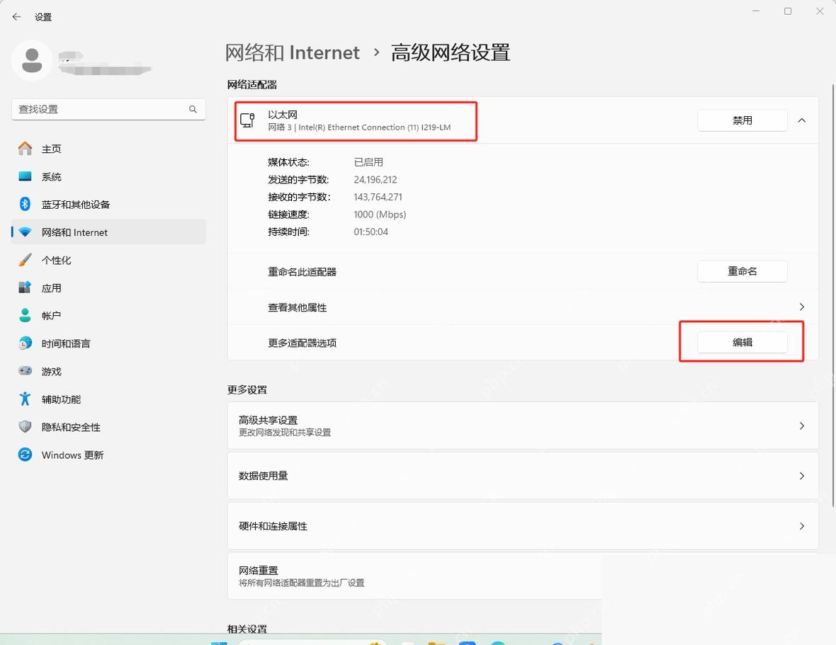
Task: Click the 时间和语言 globe clock icon
Action: pyautogui.click(x=25, y=343)
